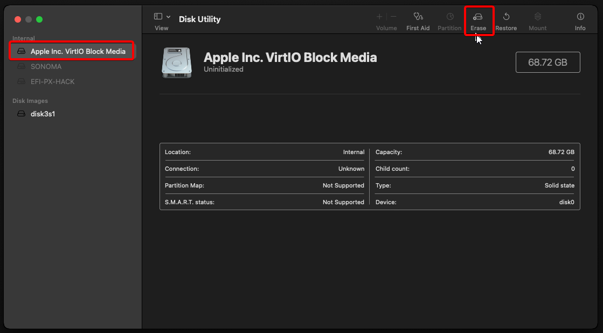Click the Device: label
The height and width of the screenshot is (333, 603).
pos(386,202)
